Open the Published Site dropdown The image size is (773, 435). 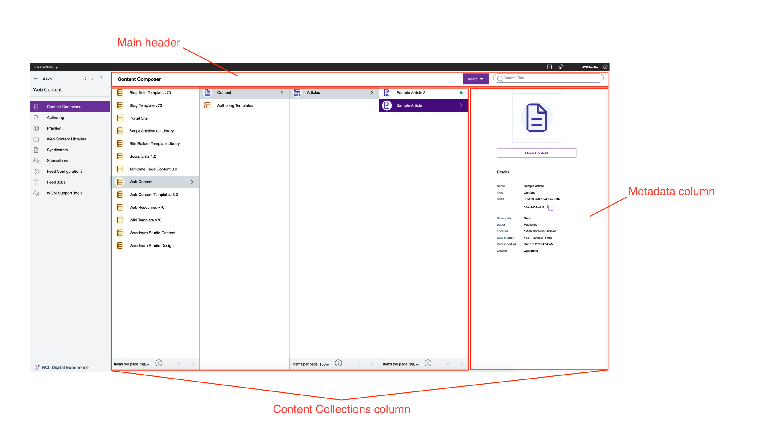[45, 67]
